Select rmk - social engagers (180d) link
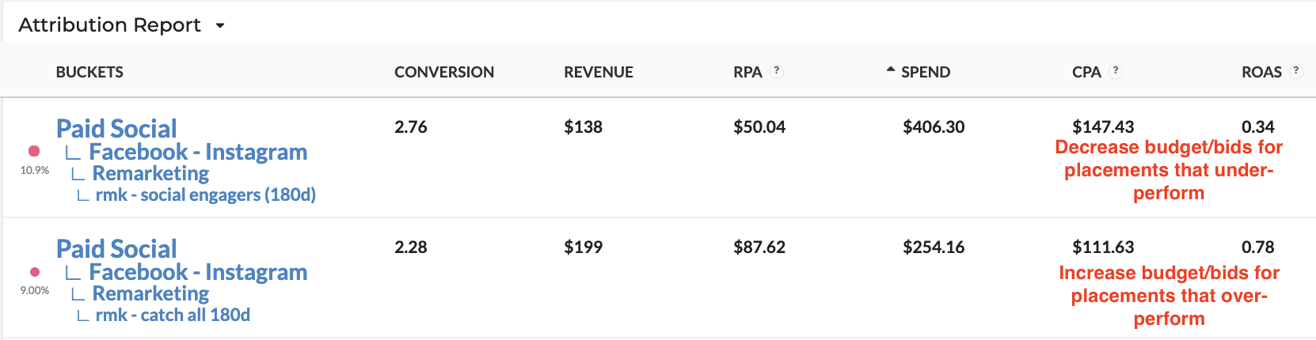The height and width of the screenshot is (340, 1316). (206, 195)
